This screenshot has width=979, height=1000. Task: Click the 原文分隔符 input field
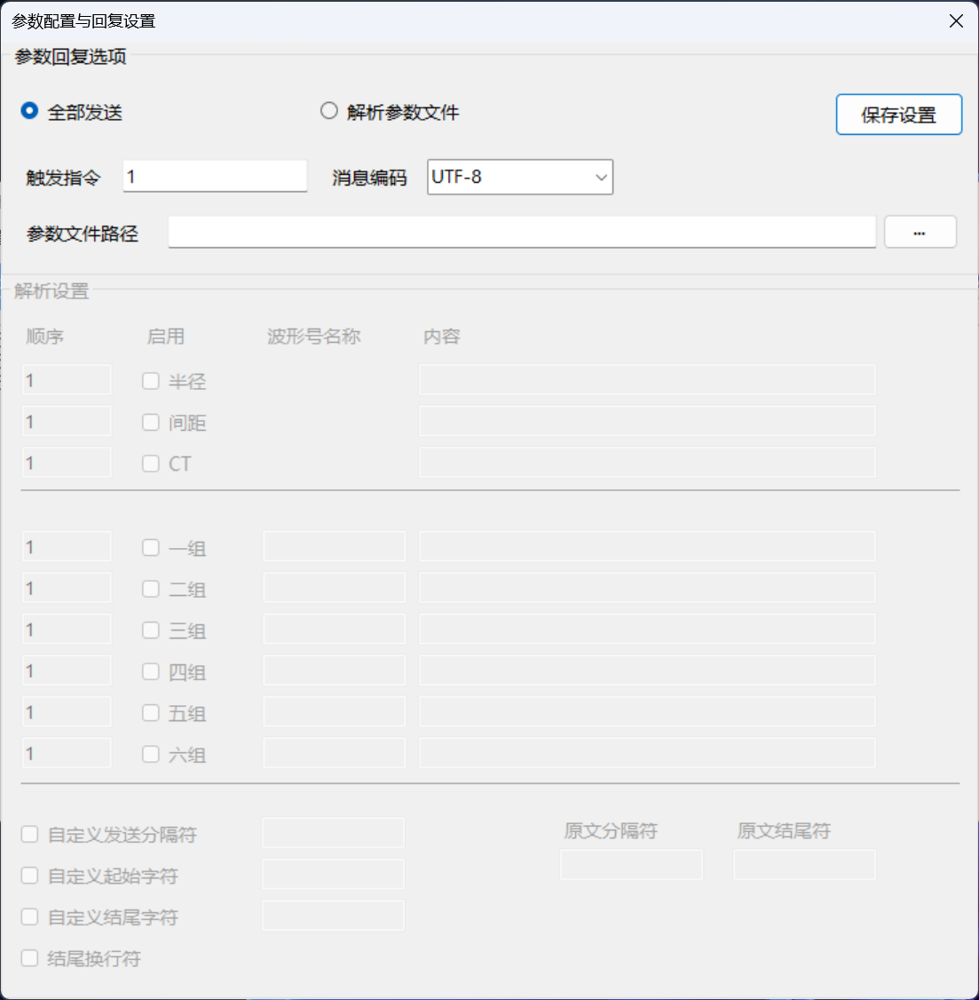(x=632, y=865)
